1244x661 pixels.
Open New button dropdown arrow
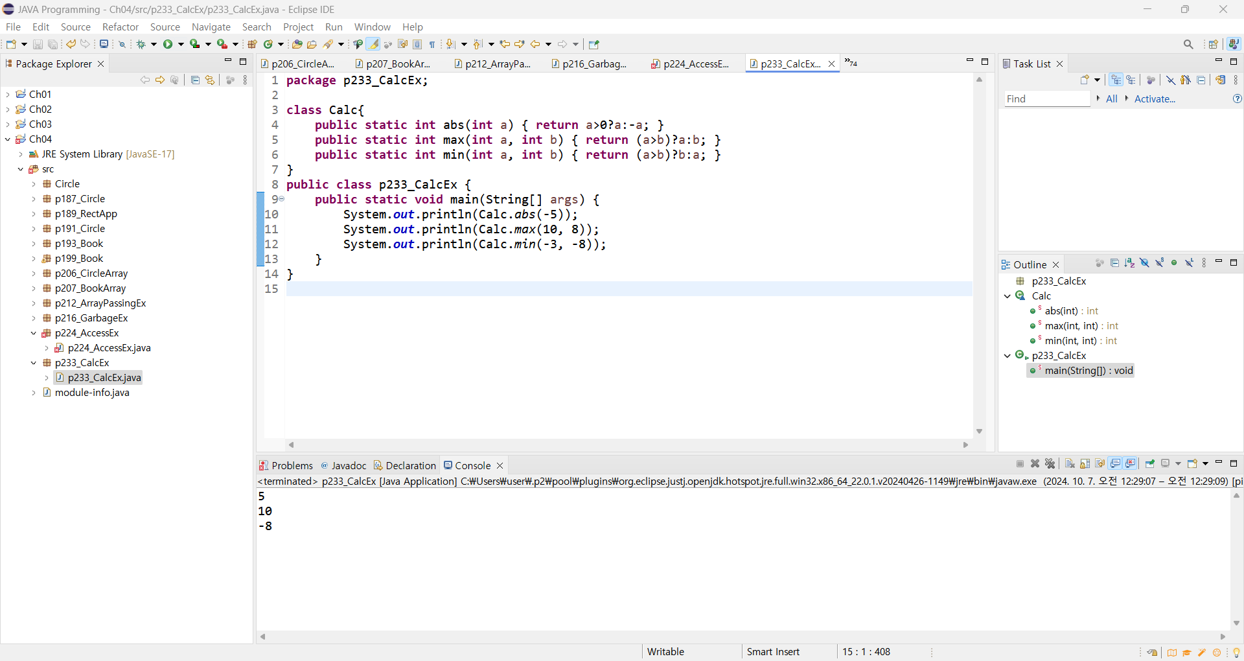point(25,44)
